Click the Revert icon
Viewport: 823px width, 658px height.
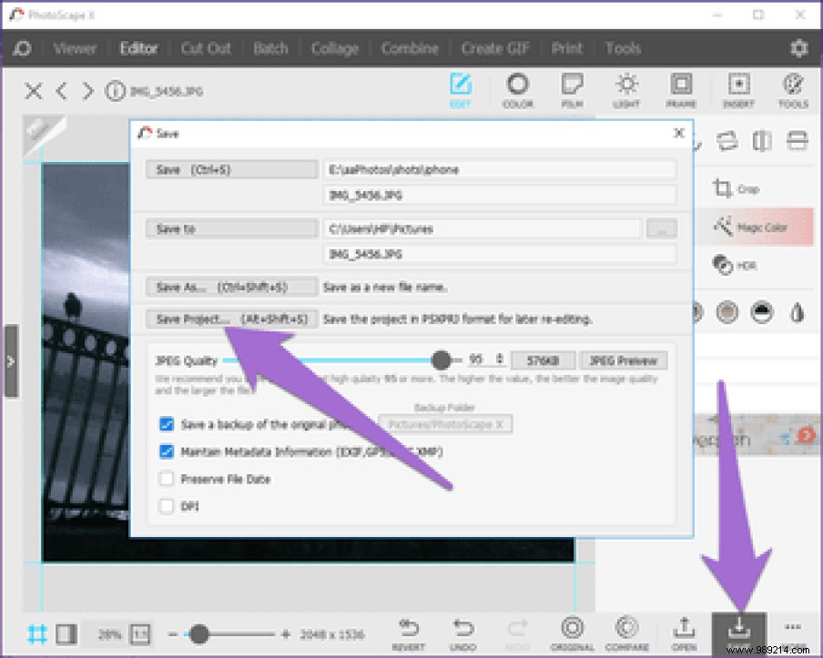[409, 630]
